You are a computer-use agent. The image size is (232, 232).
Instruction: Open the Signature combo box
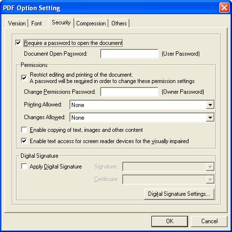(169, 167)
